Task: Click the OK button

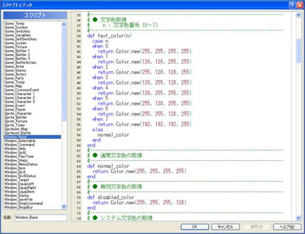Action: click(x=195, y=227)
